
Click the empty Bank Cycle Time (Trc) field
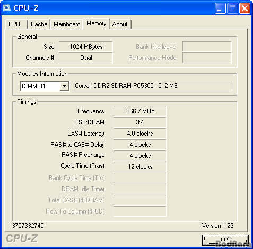140,178
